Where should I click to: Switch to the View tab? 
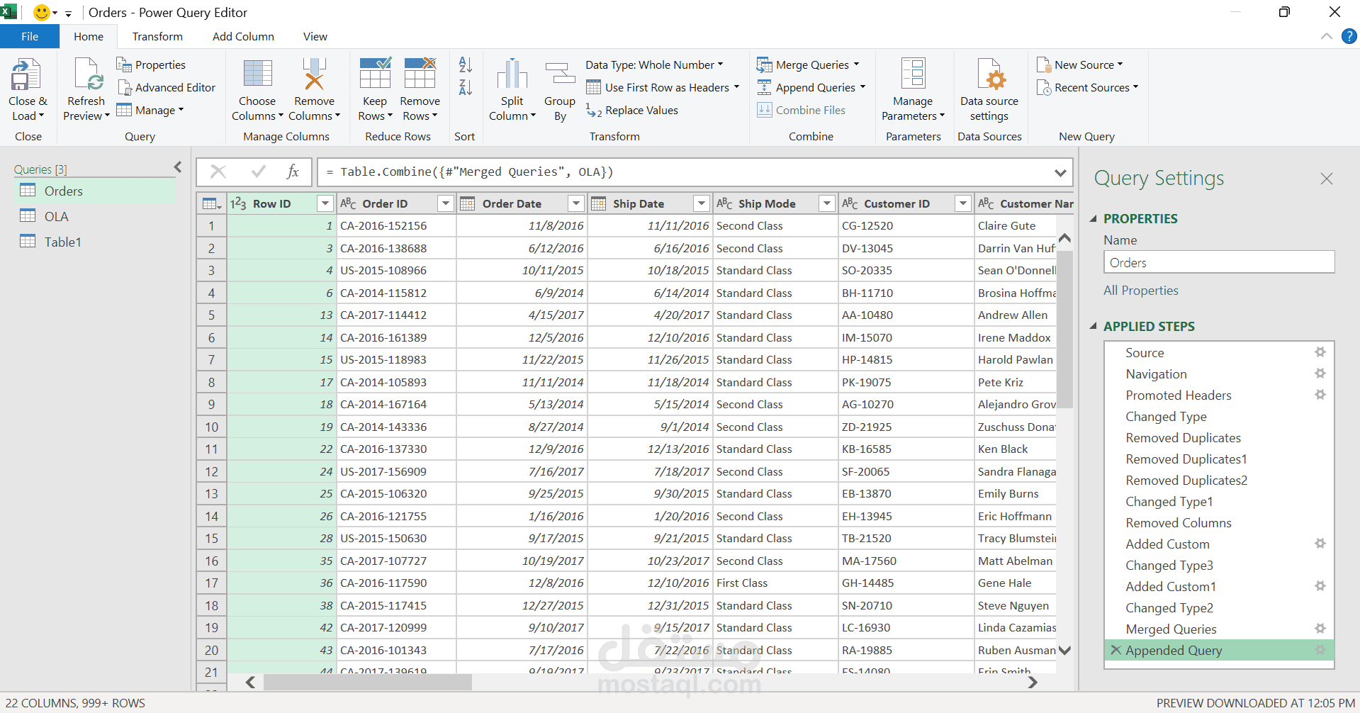tap(315, 36)
